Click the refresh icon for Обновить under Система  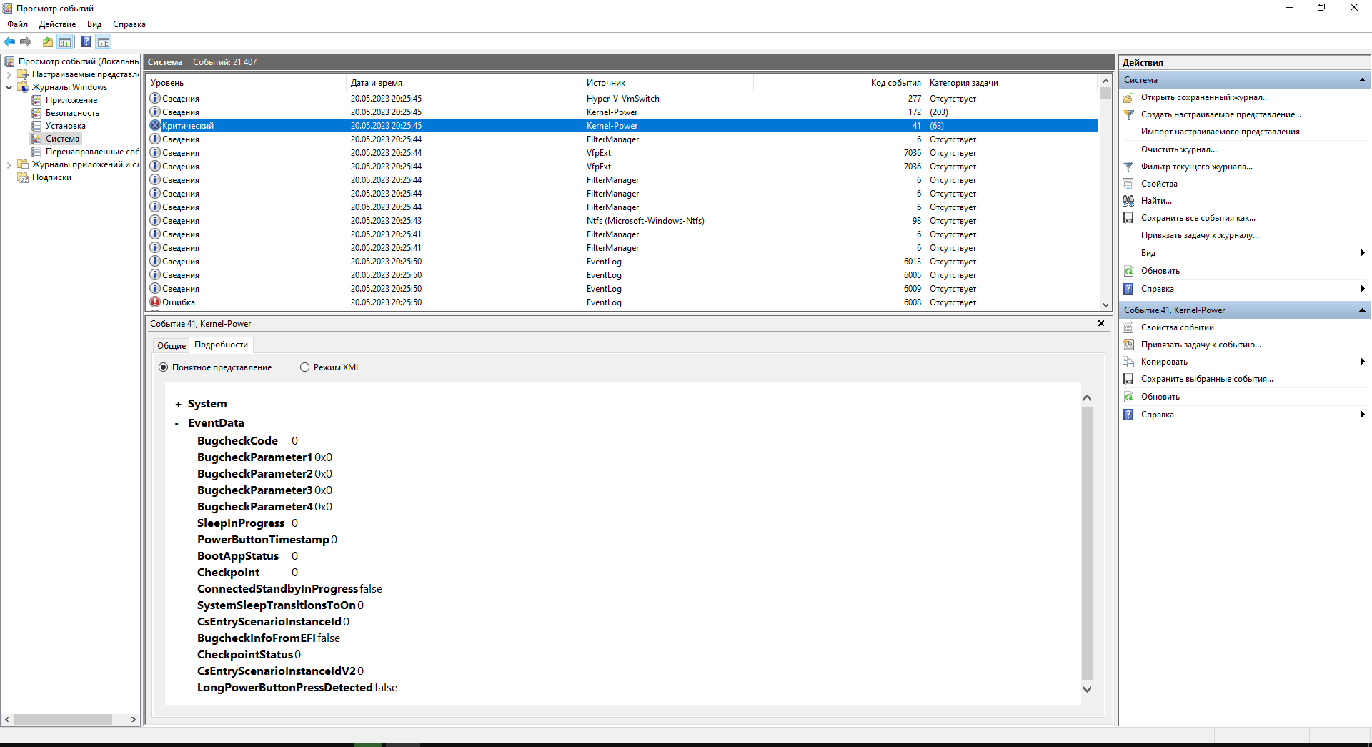[1128, 271]
